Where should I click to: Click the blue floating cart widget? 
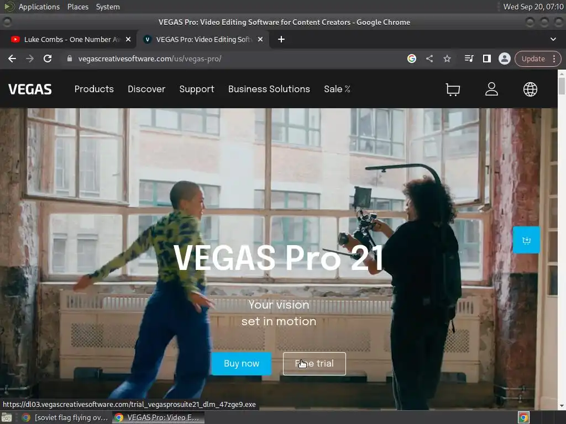526,240
